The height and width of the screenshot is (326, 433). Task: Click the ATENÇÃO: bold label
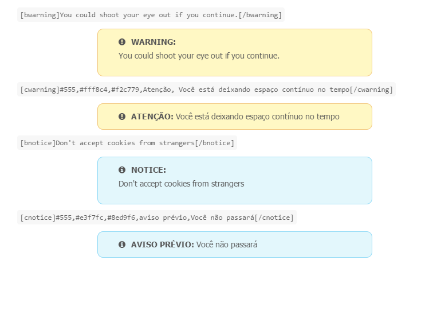pos(152,117)
